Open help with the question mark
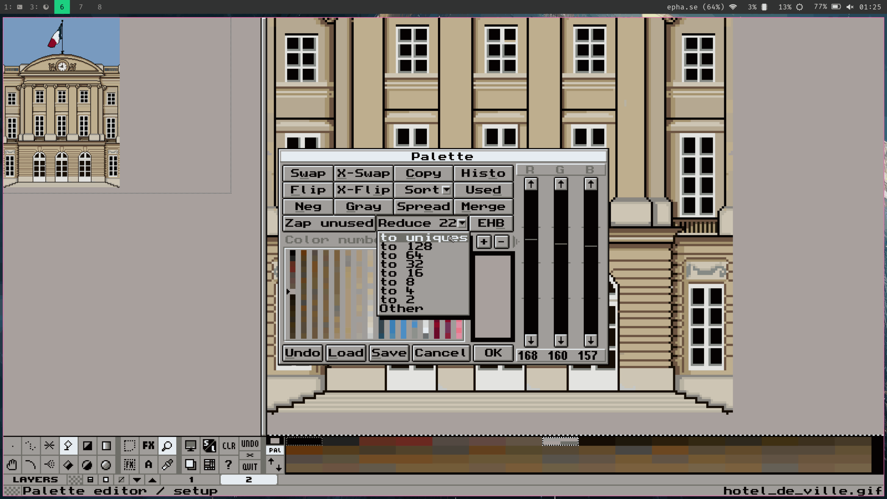887x499 pixels. [x=228, y=464]
